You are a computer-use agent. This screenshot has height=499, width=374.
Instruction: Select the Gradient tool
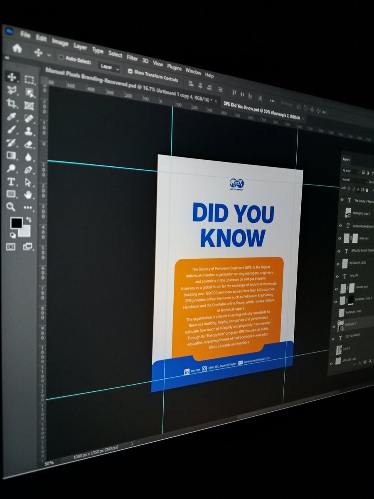point(12,156)
